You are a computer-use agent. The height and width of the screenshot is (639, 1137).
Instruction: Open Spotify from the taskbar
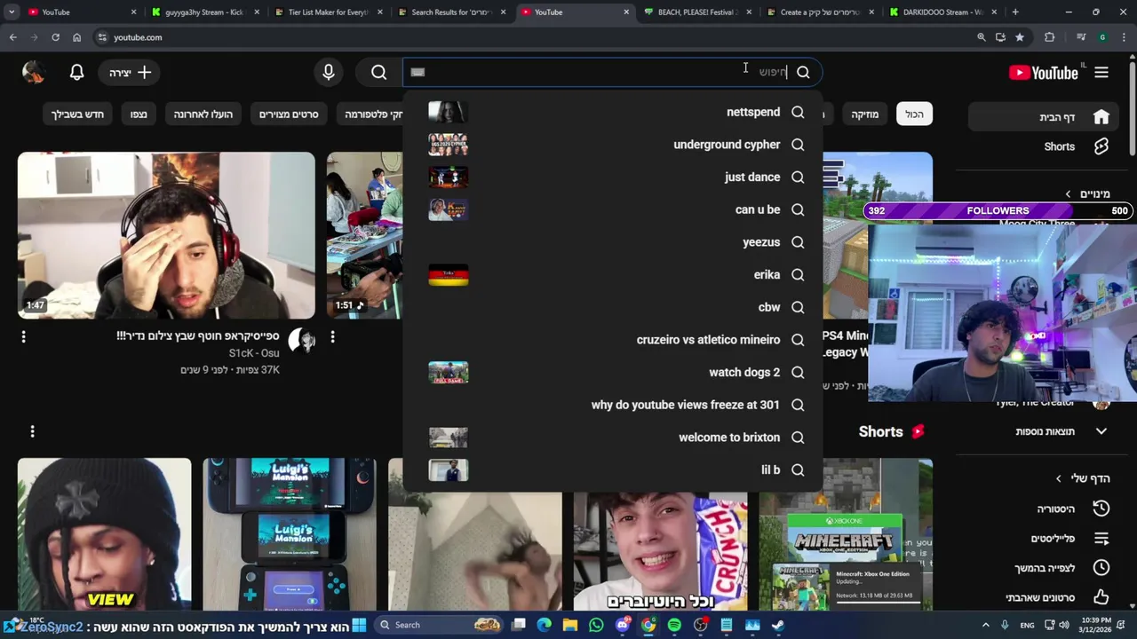coord(674,625)
